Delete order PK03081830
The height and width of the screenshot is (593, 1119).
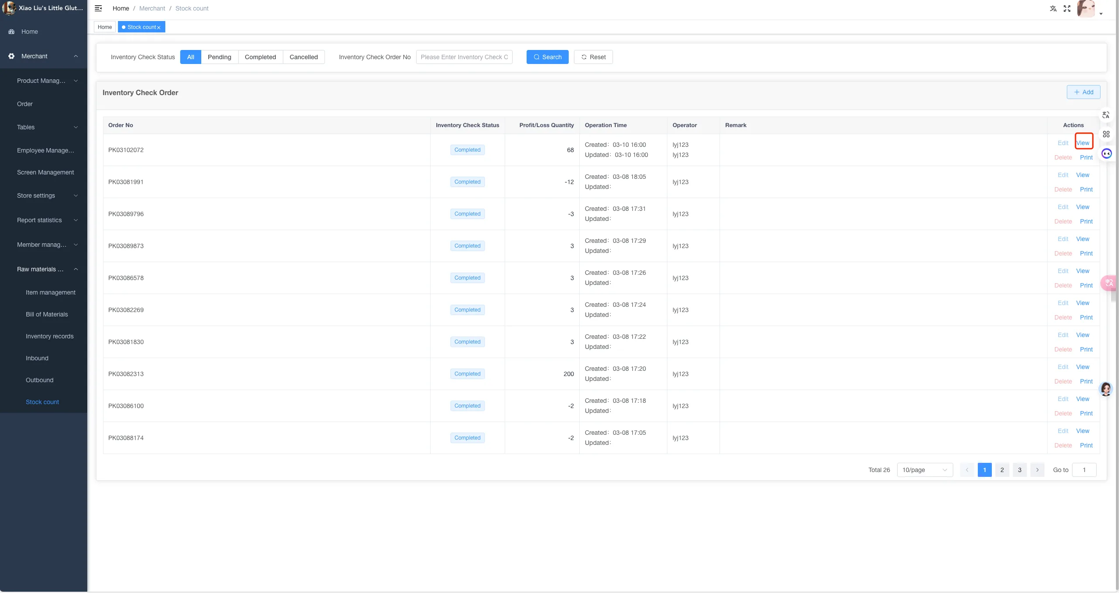[1063, 349]
